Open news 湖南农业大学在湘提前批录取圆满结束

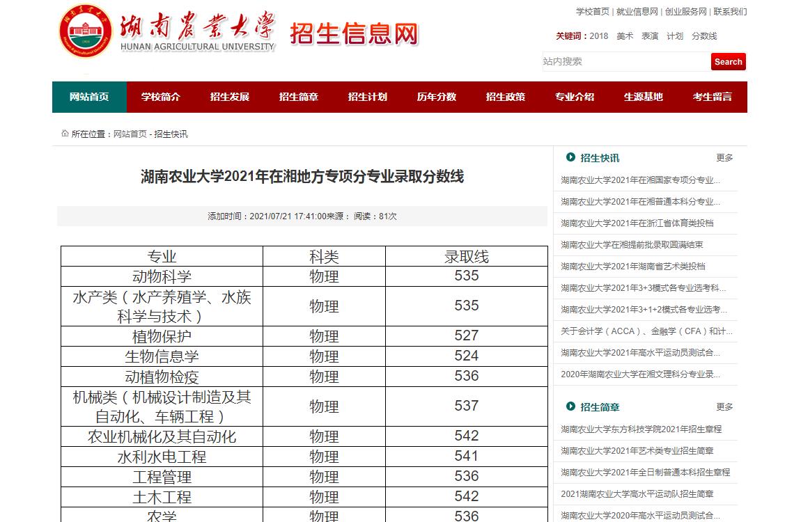pyautogui.click(x=632, y=245)
